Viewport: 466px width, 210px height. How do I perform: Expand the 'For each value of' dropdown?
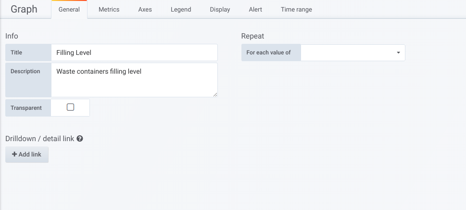click(353, 52)
